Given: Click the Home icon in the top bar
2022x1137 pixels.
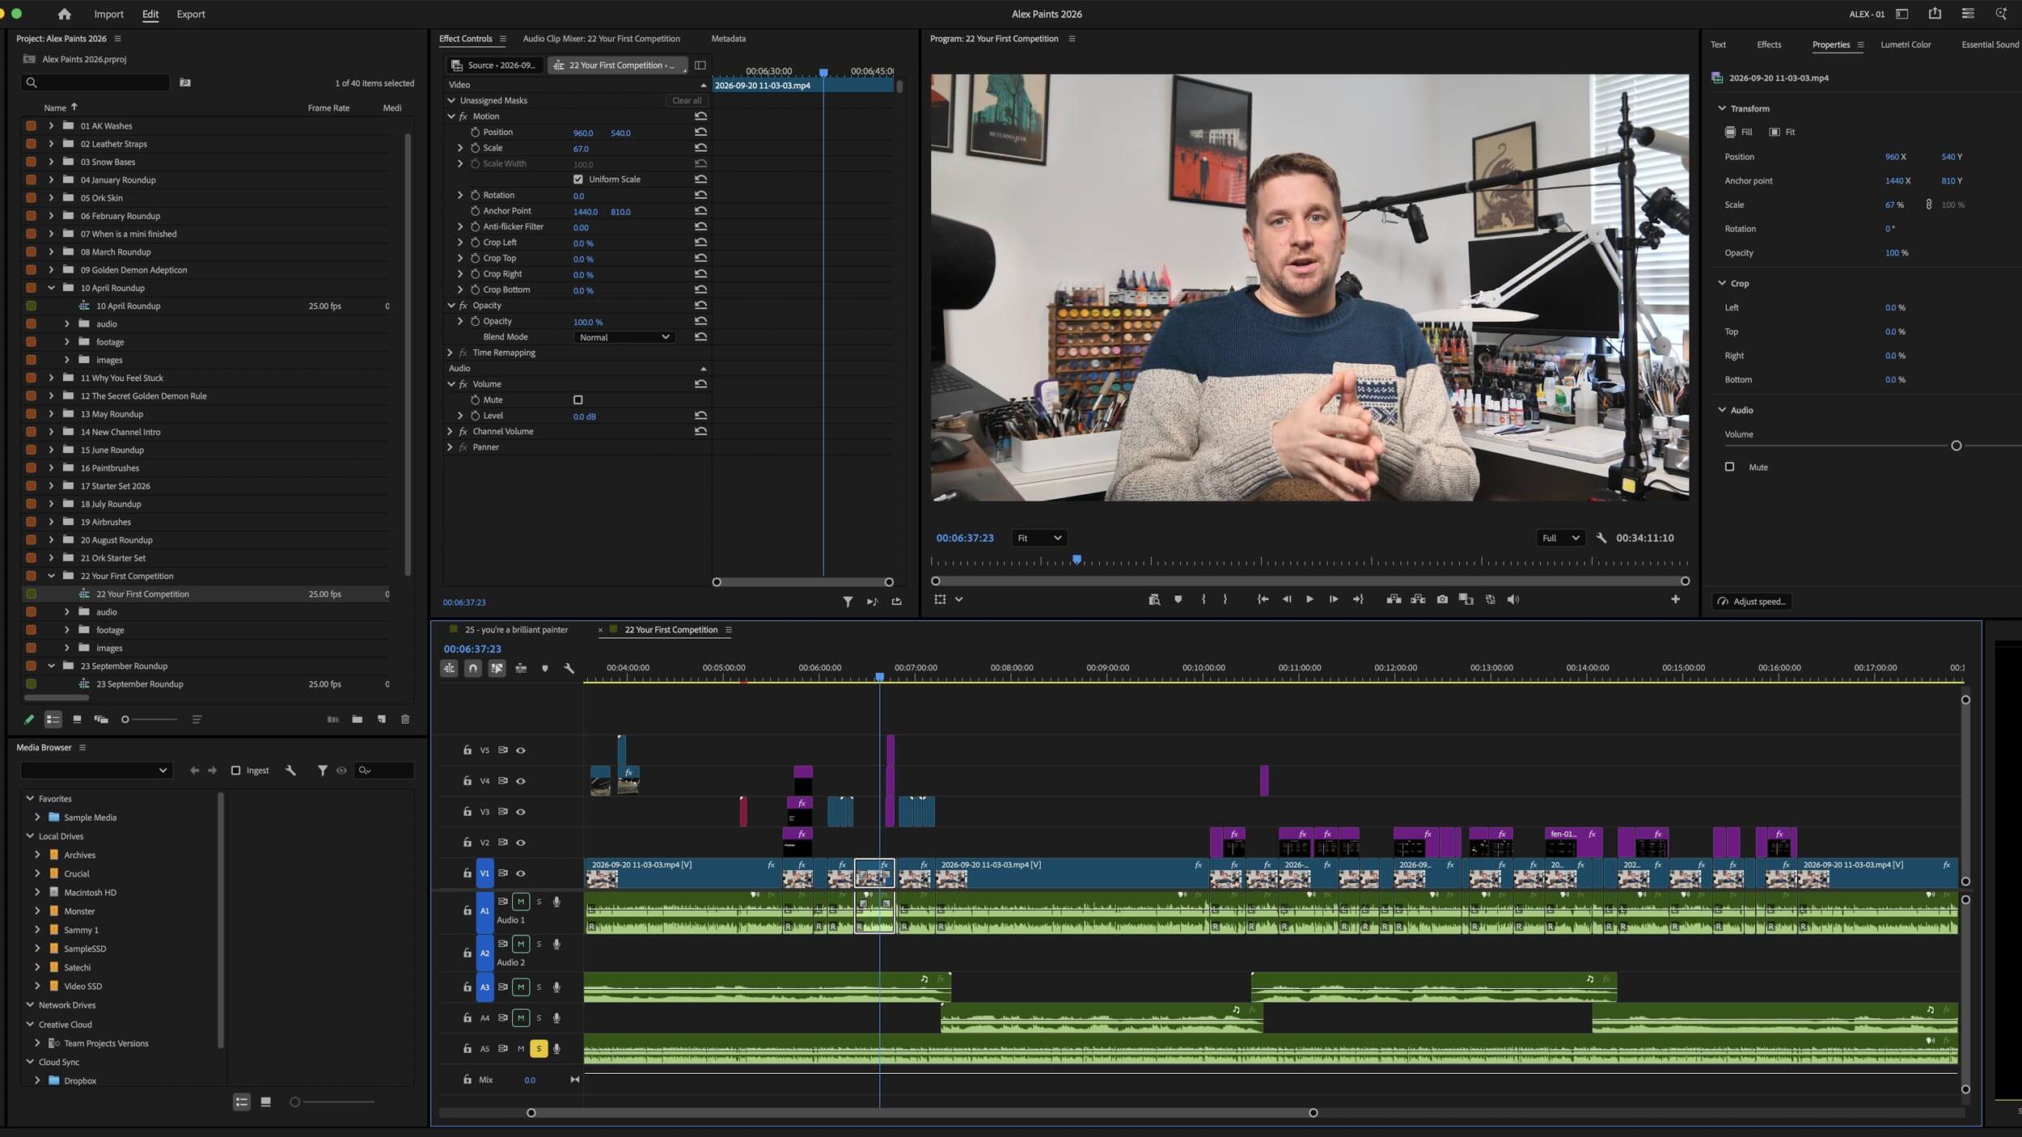Looking at the screenshot, I should pyautogui.click(x=64, y=14).
